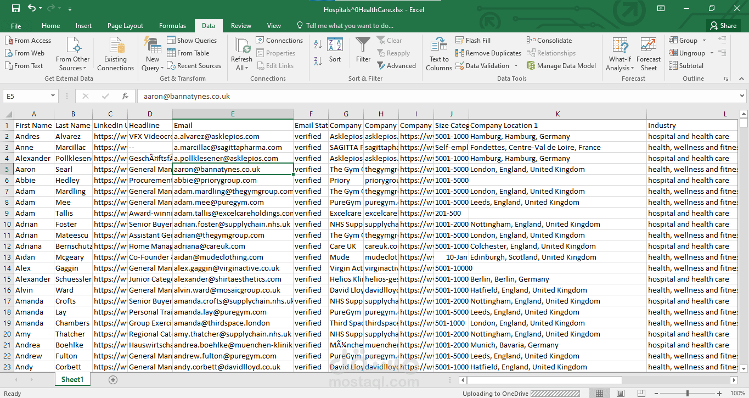Image resolution: width=749 pixels, height=398 pixels.
Task: Open Manage Data Model
Action: (x=561, y=66)
